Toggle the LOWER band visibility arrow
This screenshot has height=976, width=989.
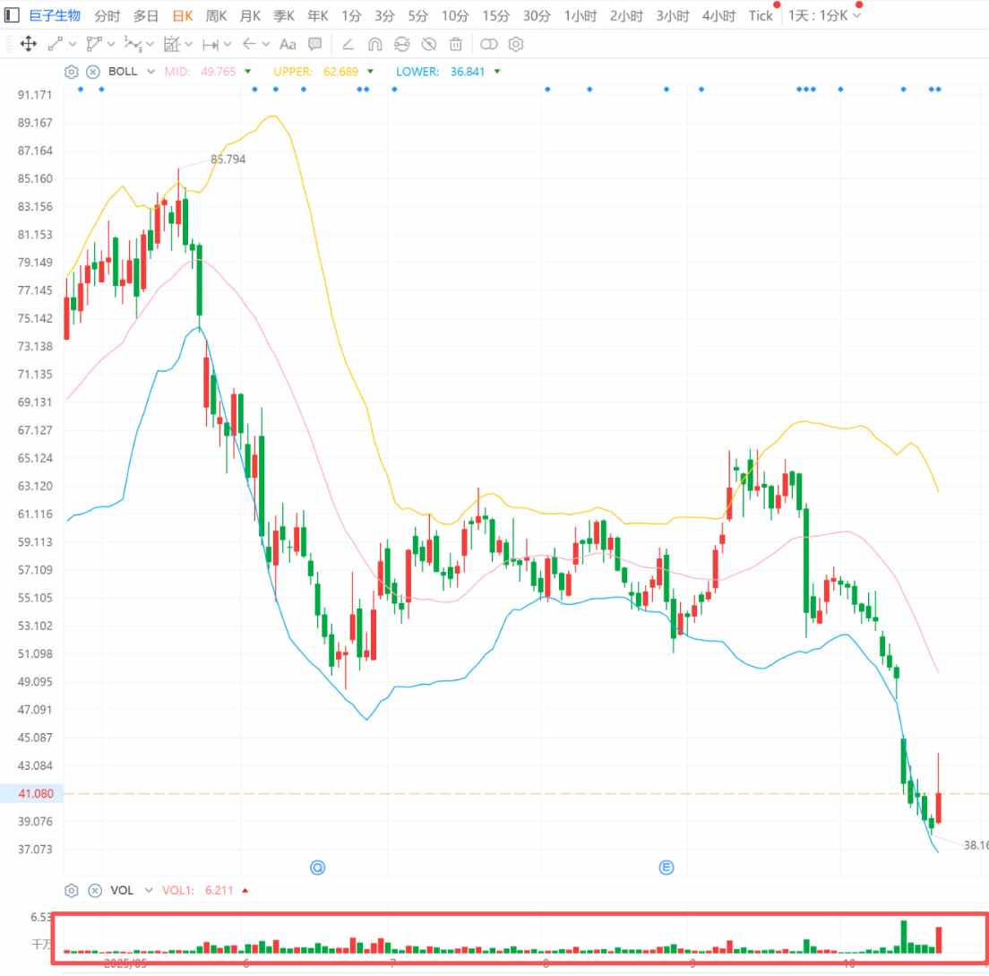click(x=497, y=72)
